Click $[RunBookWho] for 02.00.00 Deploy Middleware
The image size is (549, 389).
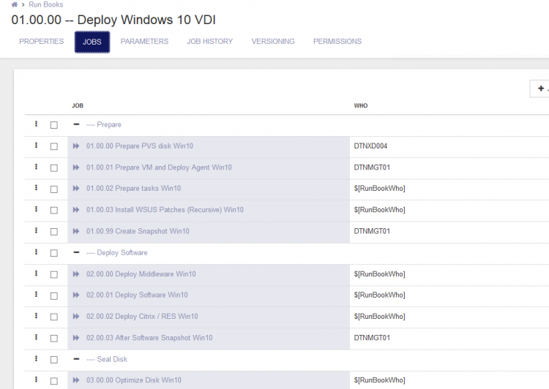coord(379,274)
